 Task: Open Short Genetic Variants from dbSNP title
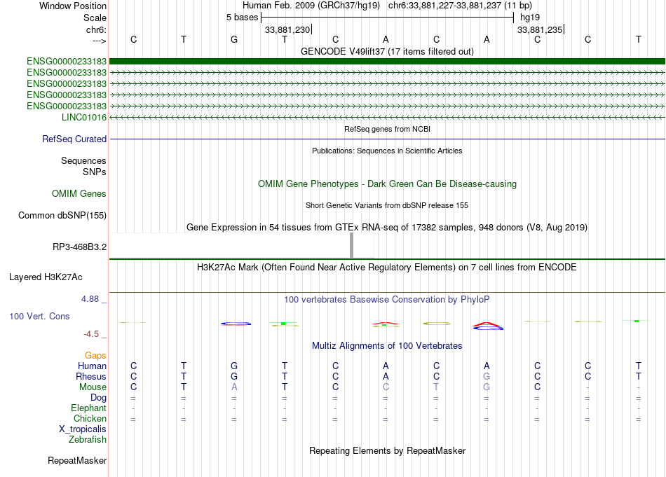[x=387, y=205]
